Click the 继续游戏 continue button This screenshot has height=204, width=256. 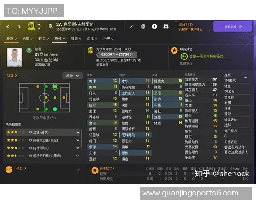233,26
